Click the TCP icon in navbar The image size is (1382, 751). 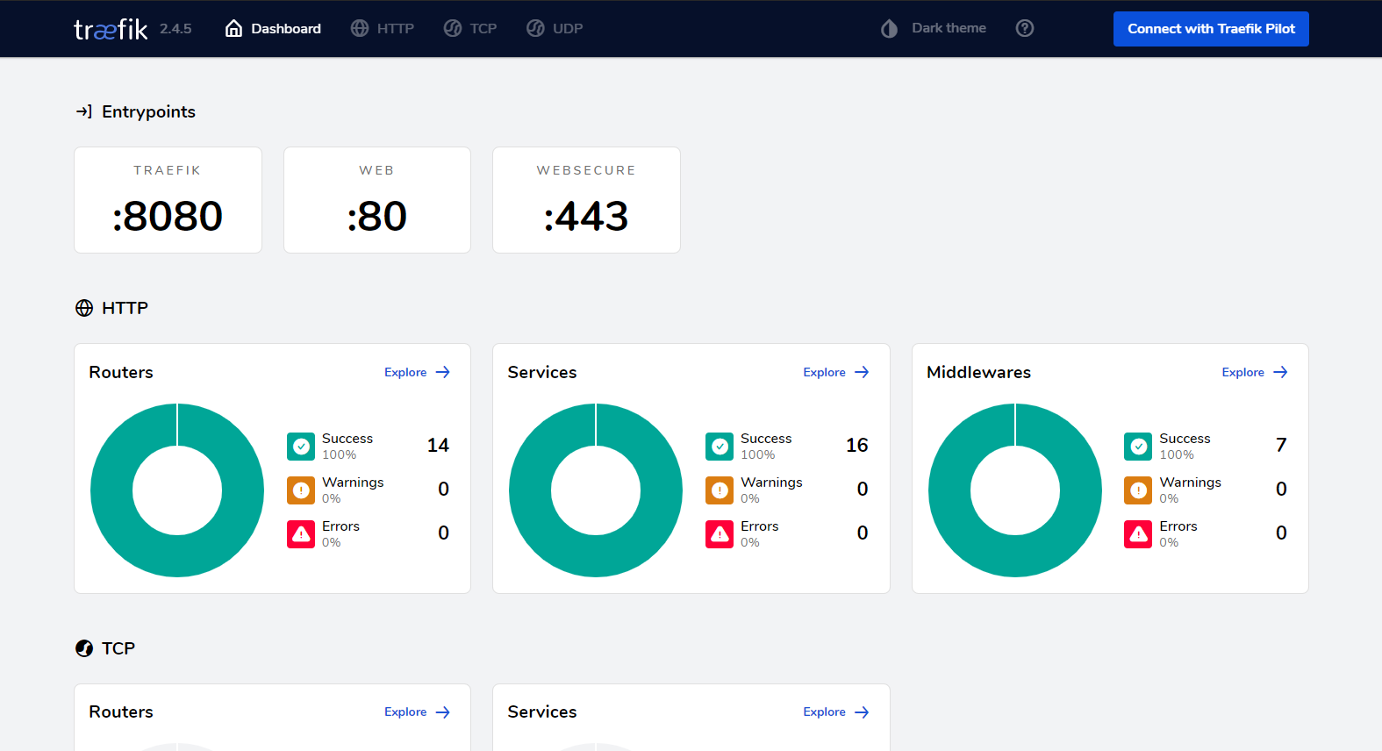453,28
